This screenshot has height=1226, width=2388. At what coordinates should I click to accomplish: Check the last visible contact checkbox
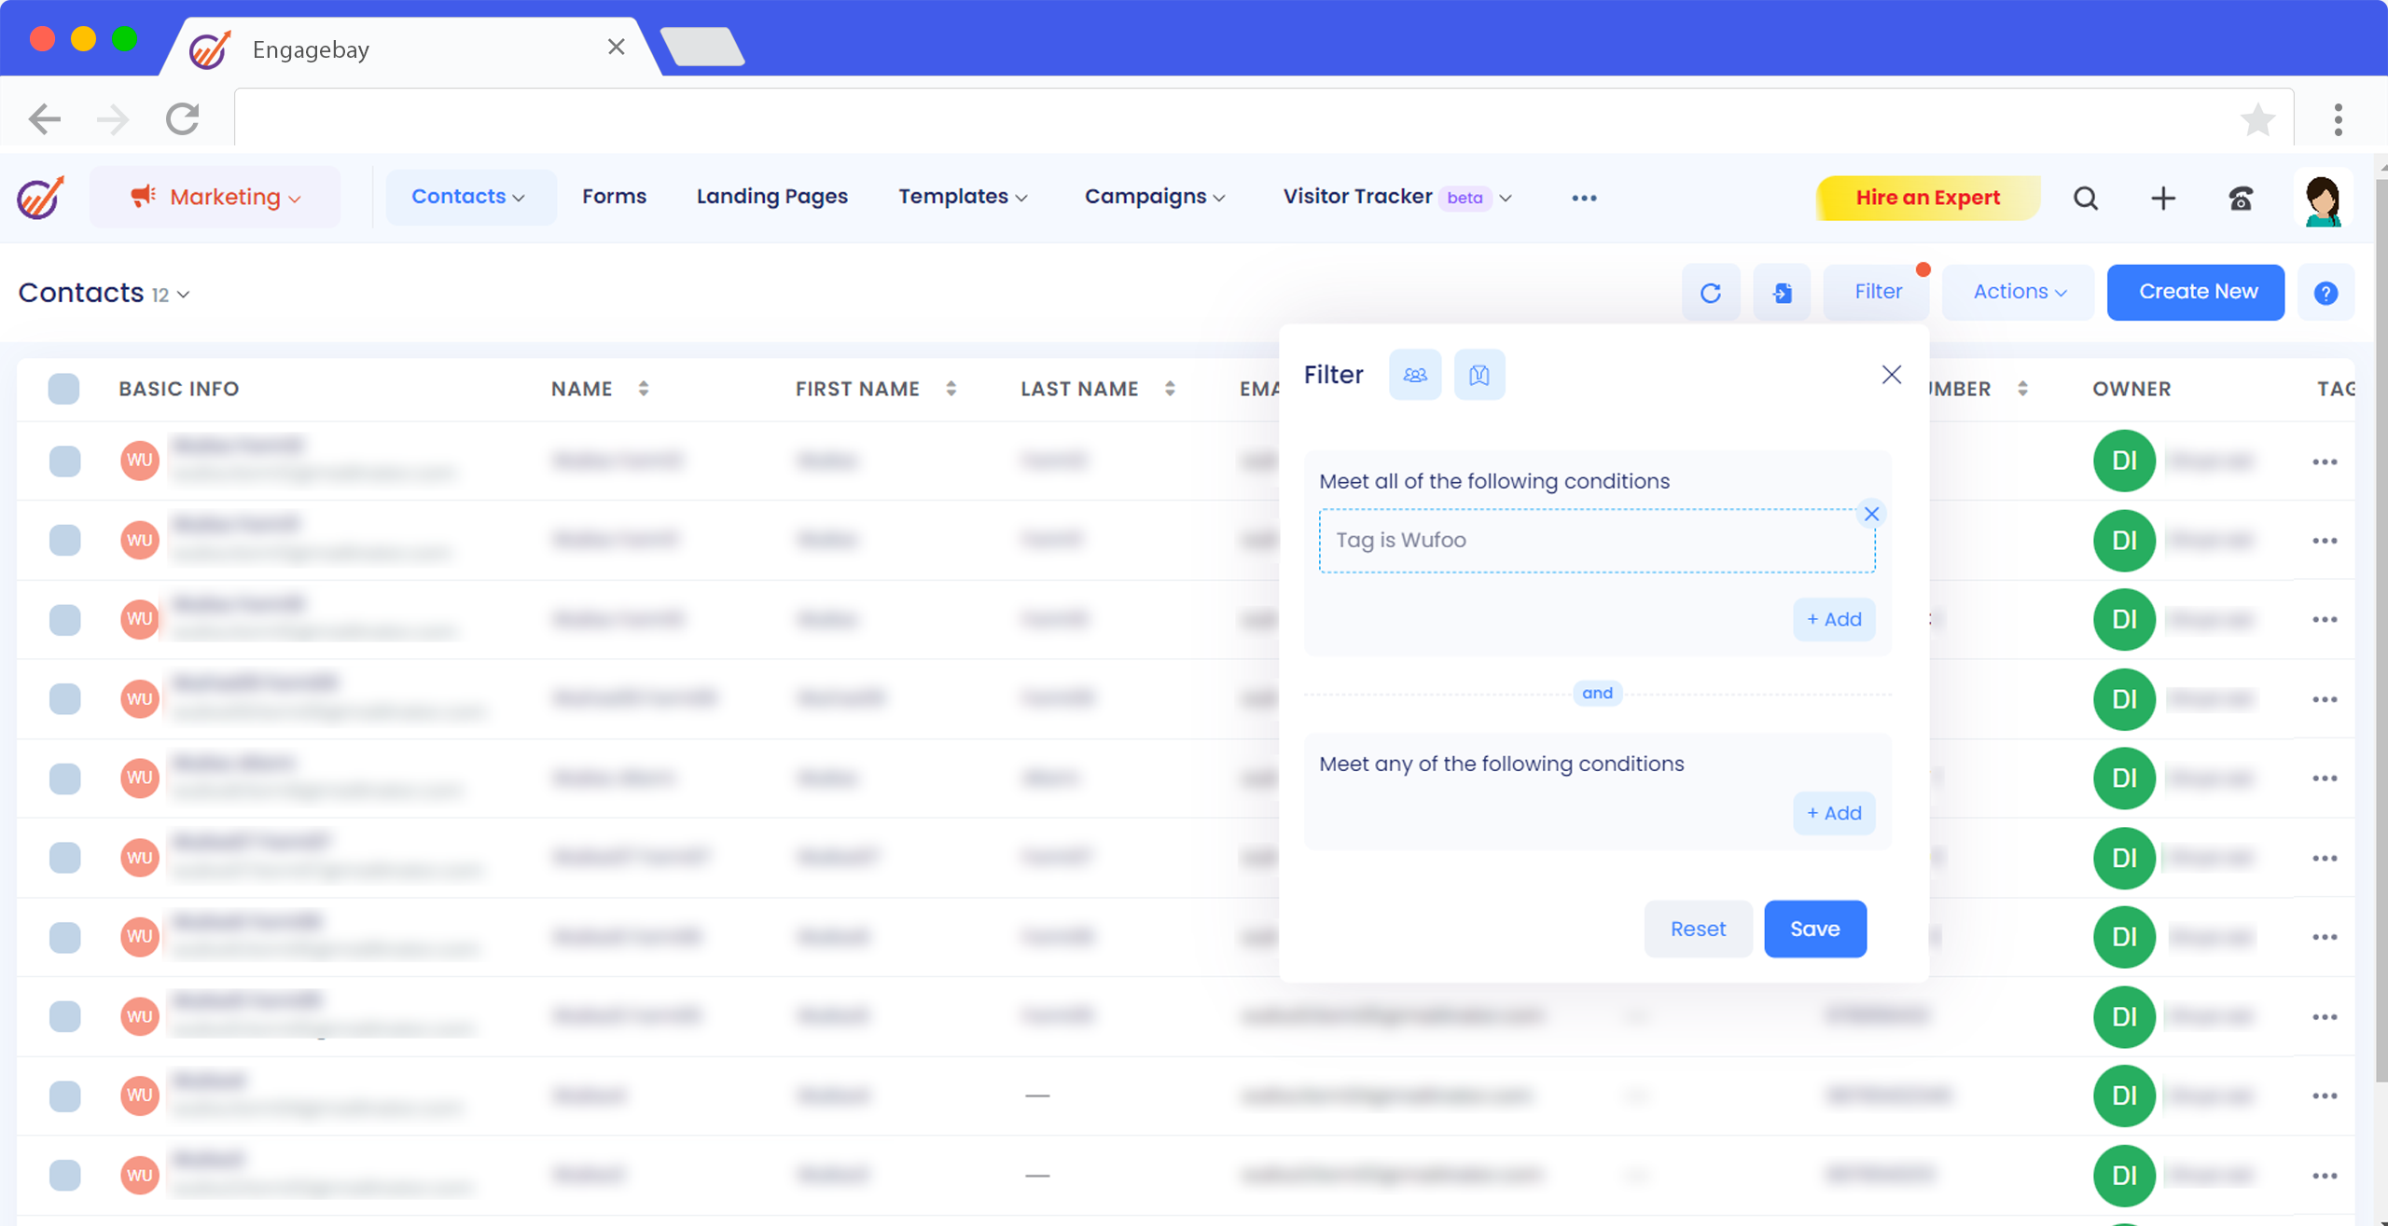tap(64, 1175)
